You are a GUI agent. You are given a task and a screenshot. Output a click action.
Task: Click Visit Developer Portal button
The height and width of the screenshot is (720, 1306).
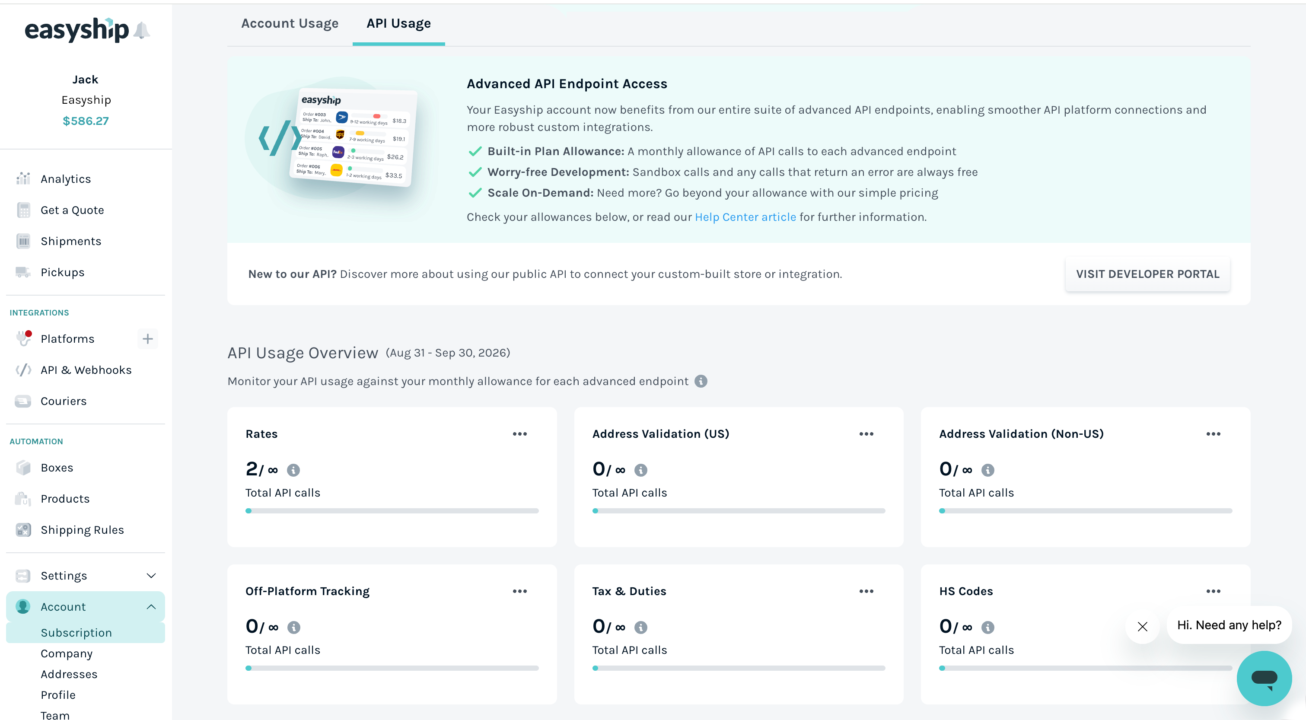coord(1148,274)
